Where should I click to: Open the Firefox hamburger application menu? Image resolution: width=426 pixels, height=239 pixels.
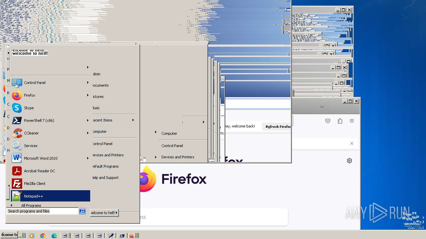click(x=352, y=121)
